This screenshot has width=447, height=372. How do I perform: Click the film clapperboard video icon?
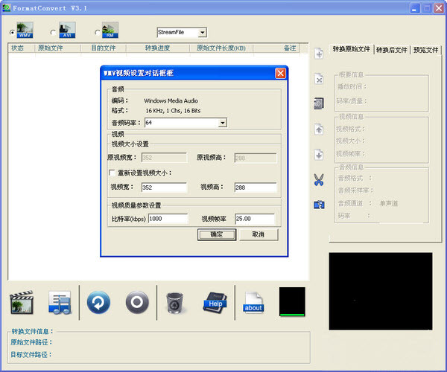point(22,302)
